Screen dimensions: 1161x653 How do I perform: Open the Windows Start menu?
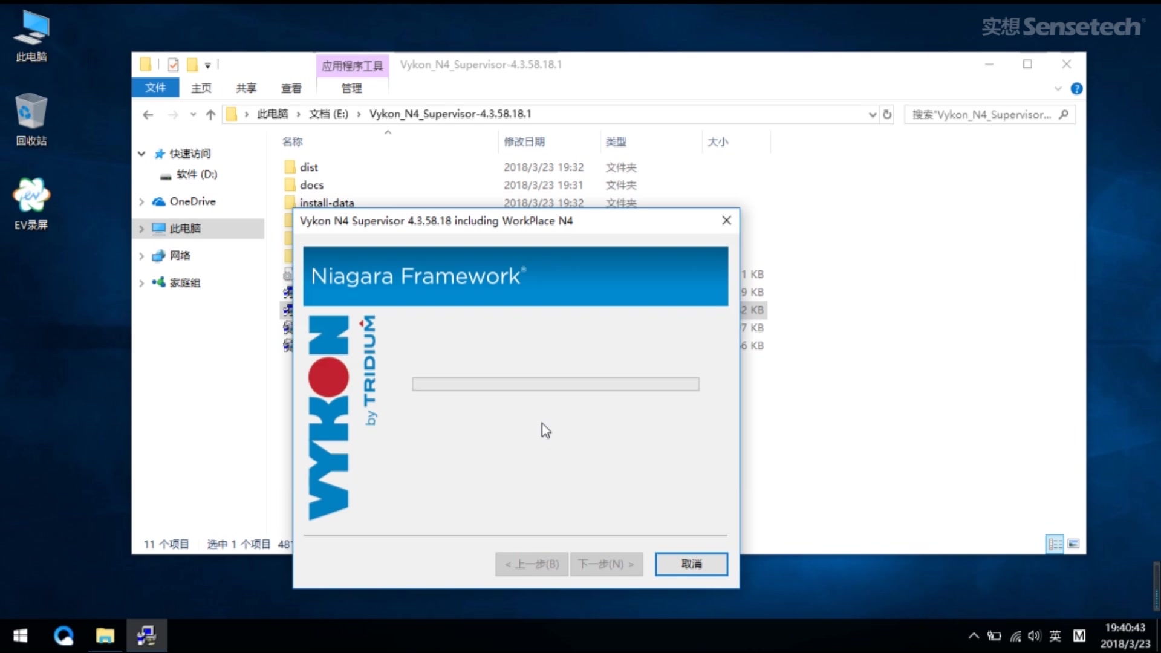[x=20, y=635]
